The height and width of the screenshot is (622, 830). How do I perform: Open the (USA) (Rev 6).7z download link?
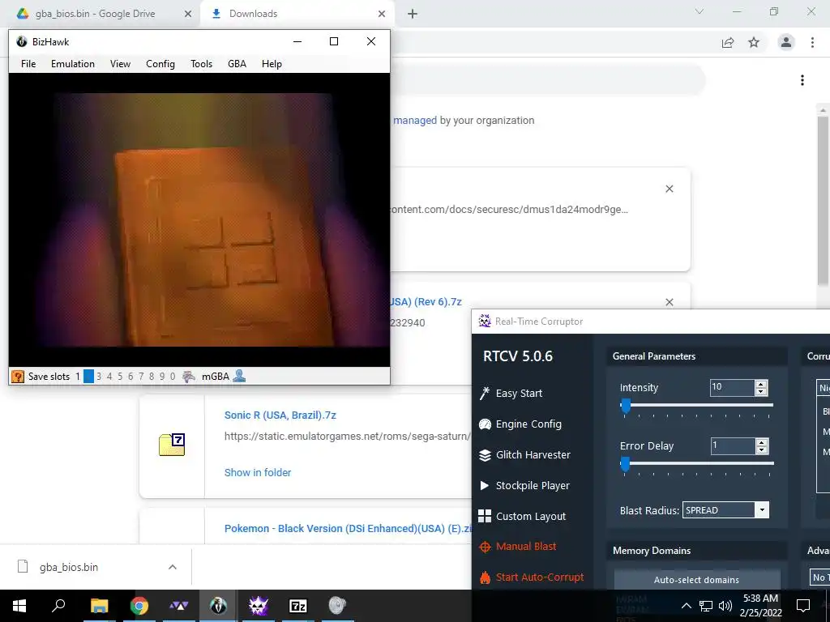pos(426,302)
